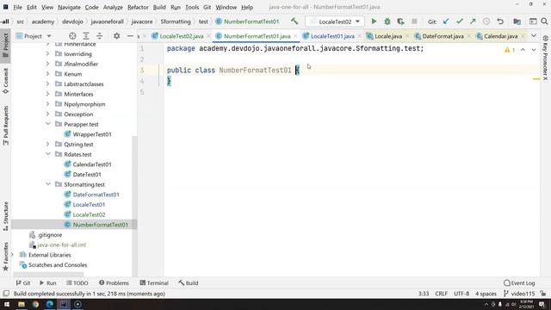Commit changes with Git checkmark icon

point(459,22)
